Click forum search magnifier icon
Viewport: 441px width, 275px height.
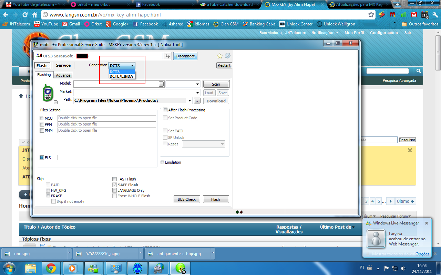point(419,71)
